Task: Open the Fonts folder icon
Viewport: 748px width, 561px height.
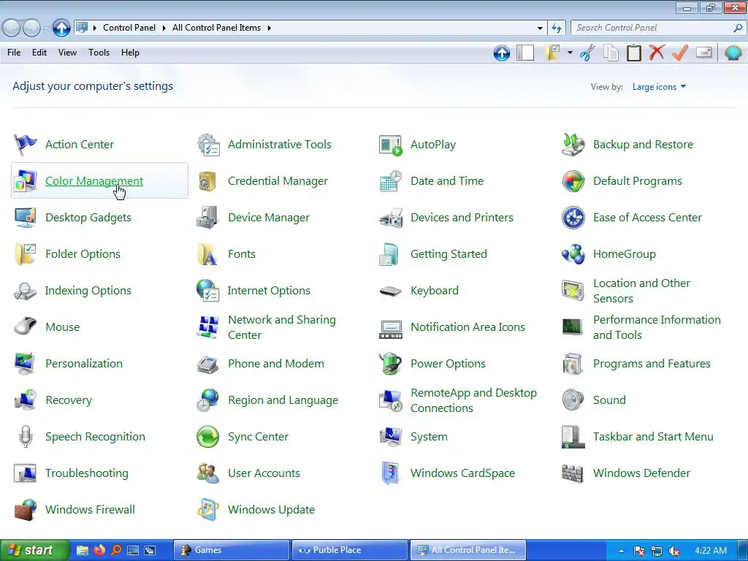Action: click(207, 254)
